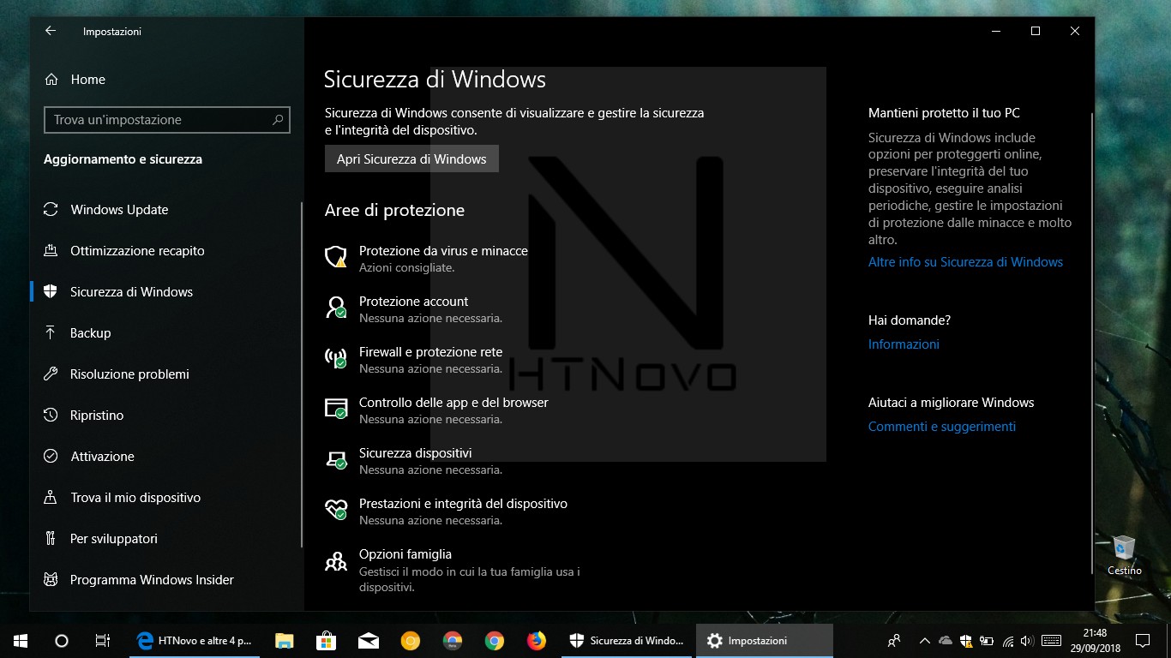Switch to Edge HTNovo taskbar window
Screen dimensions: 1171x658
coord(195,640)
